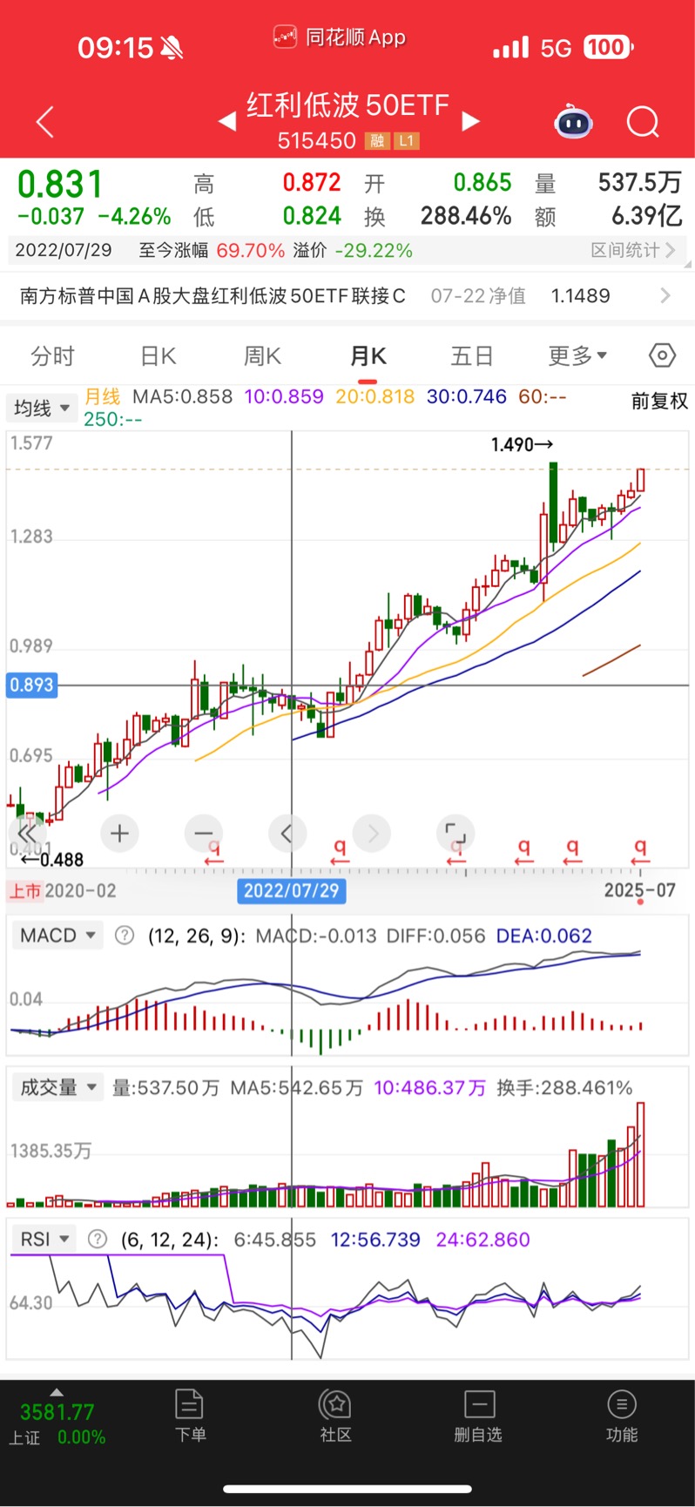Select the 月K tab

[368, 356]
